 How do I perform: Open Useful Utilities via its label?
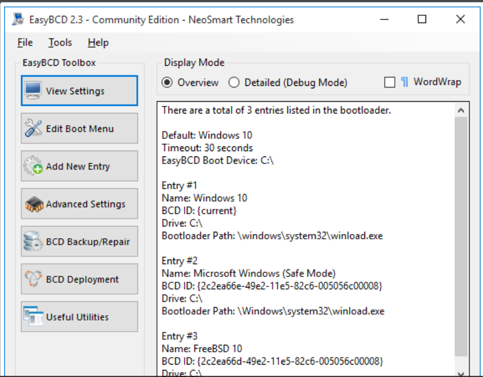click(x=78, y=317)
